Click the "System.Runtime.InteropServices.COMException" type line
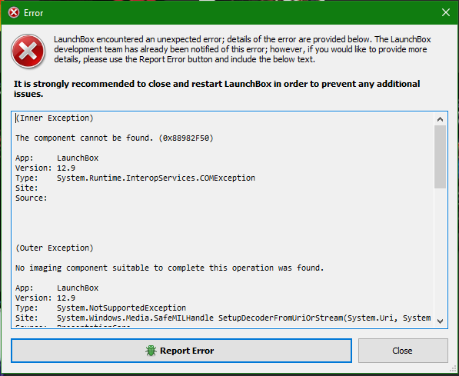 (x=135, y=178)
